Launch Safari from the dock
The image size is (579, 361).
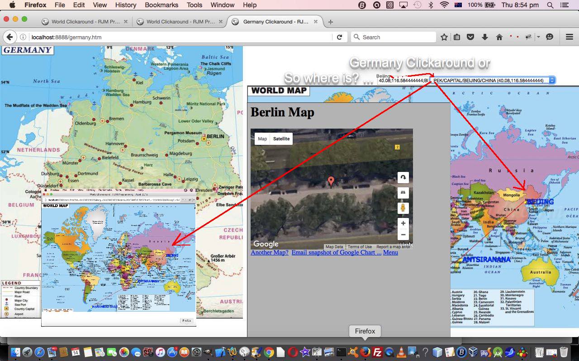click(39, 352)
